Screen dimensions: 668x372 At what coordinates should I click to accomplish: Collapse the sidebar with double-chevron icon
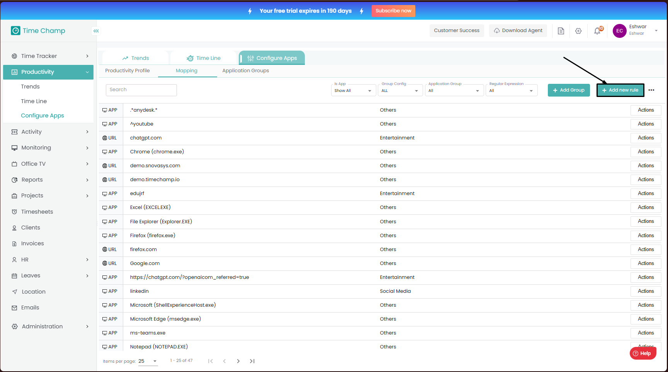[96, 31]
